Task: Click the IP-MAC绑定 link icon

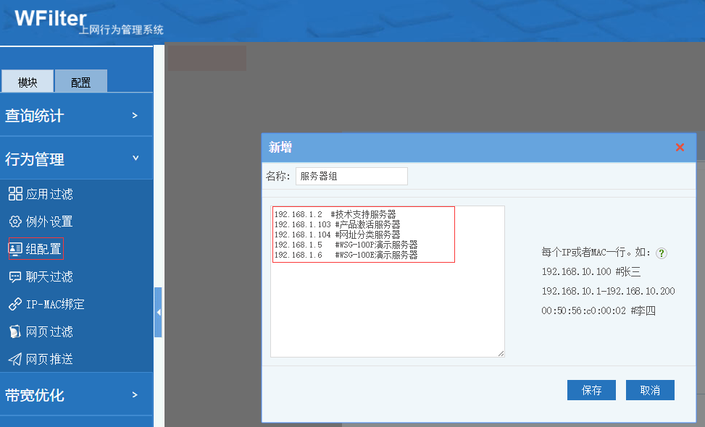Action: (15, 304)
